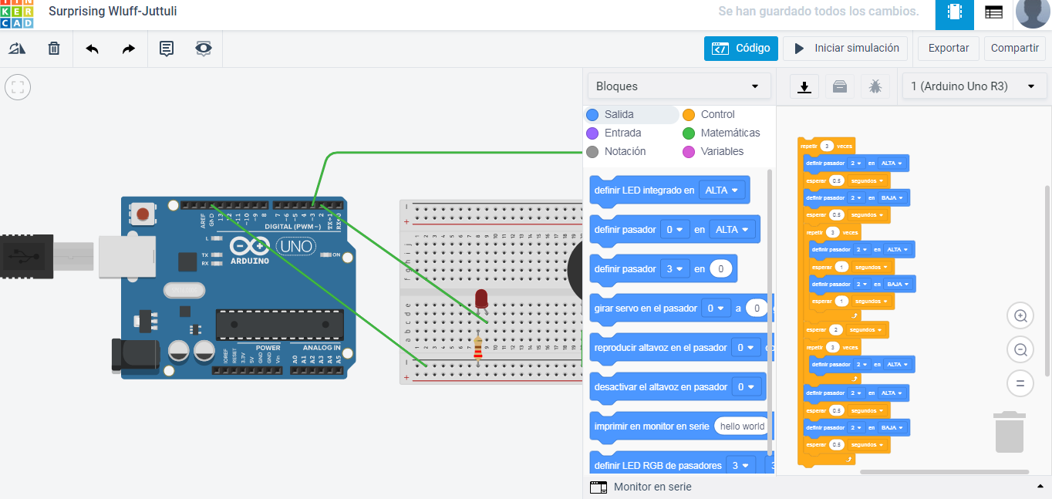Select the resistor on the breadboard

click(477, 347)
